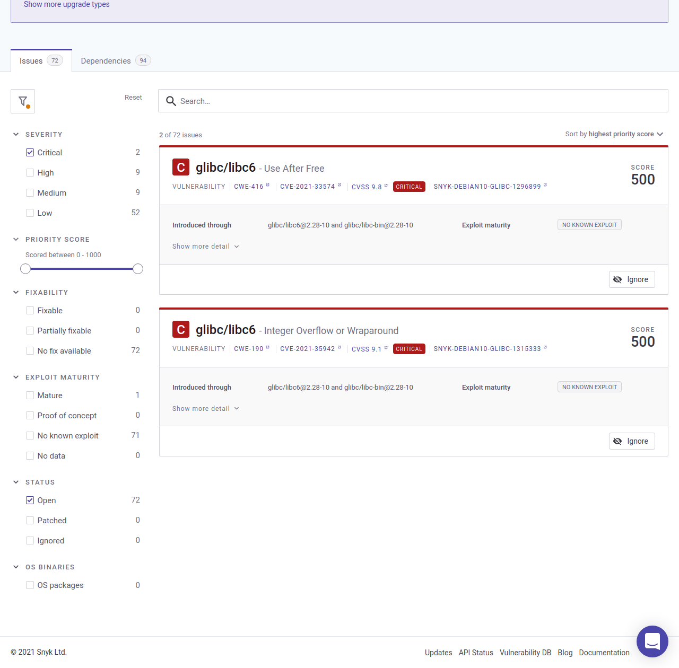Click the external link icon beside CVSS 9.8
Viewport: 679px width, 668px height.
[386, 185]
